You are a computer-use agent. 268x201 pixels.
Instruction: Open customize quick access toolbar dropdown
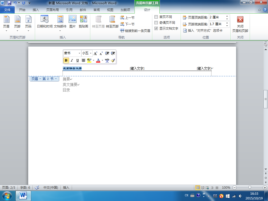pos(29,3)
